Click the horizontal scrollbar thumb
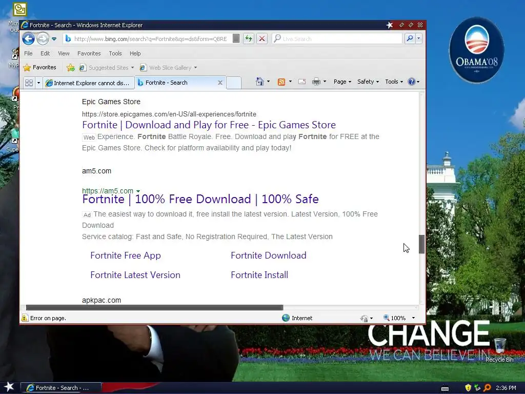The width and height of the screenshot is (525, 394). [x=154, y=308]
